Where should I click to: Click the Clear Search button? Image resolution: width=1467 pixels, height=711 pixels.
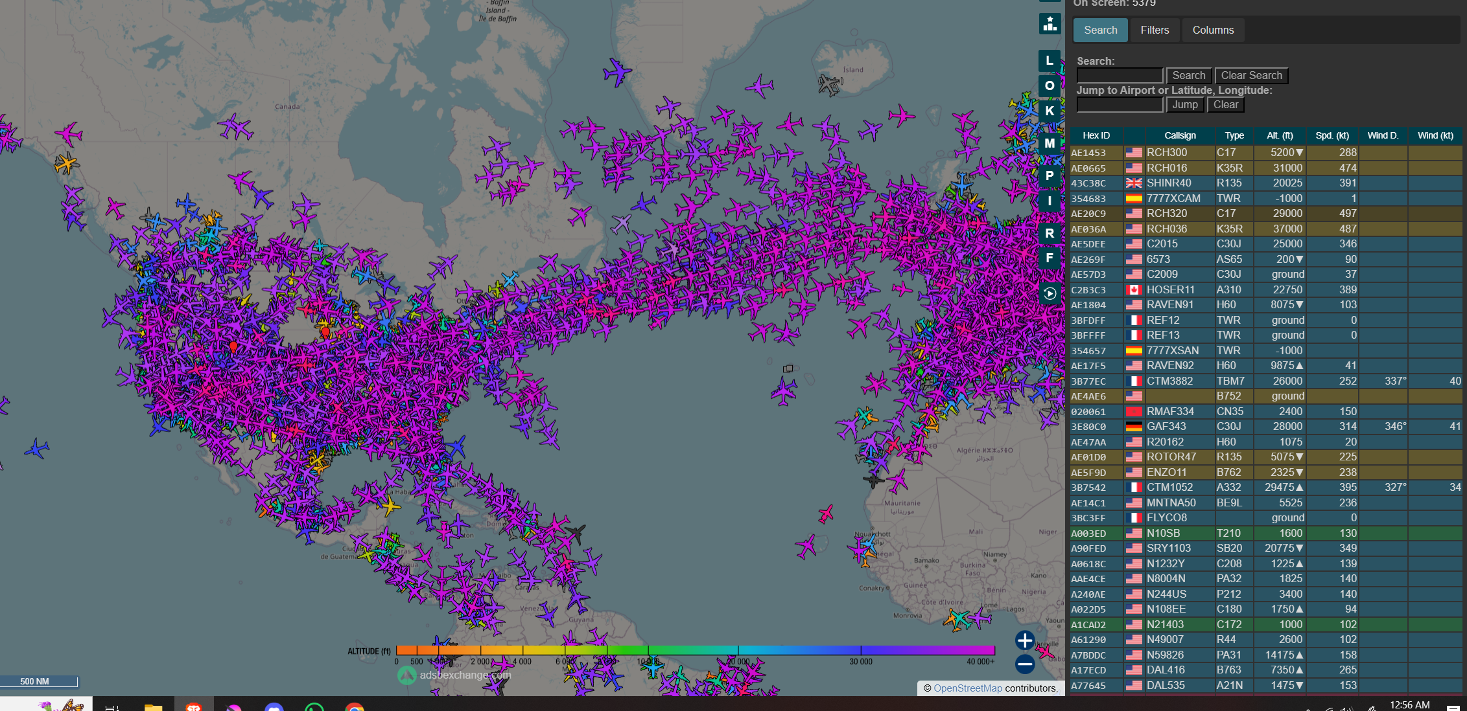1252,76
